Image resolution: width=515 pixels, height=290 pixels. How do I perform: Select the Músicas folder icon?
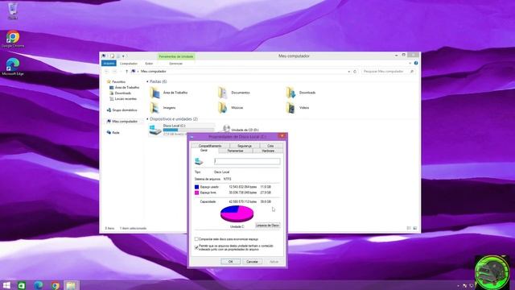tap(223, 108)
